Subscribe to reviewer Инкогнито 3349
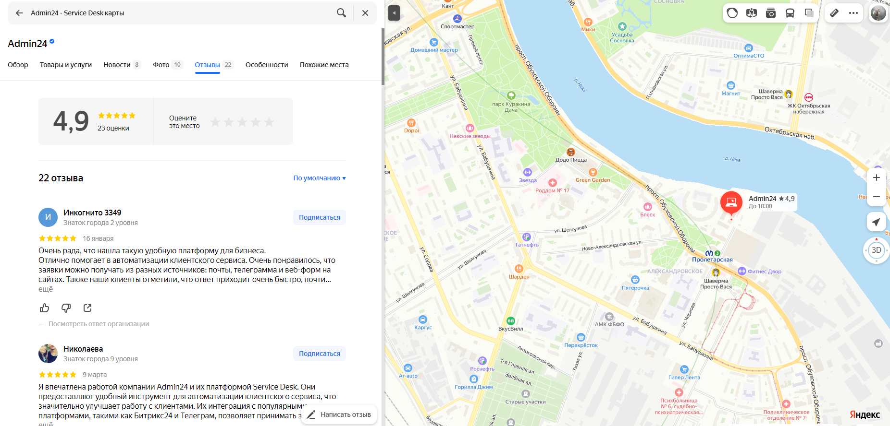 click(x=320, y=217)
